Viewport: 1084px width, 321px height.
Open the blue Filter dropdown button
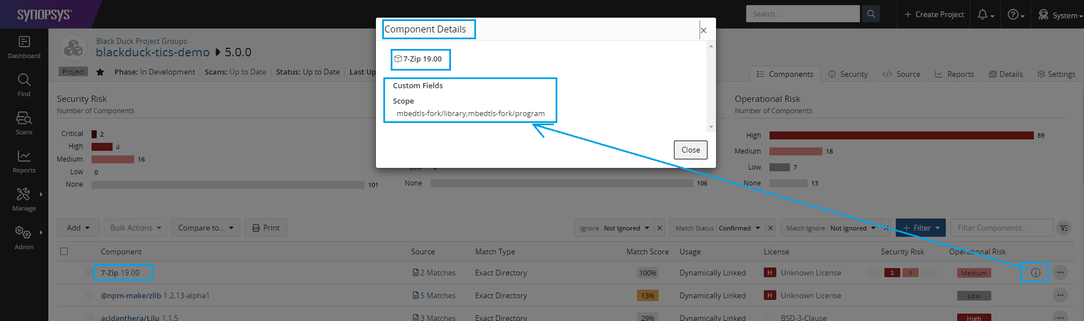pos(921,228)
